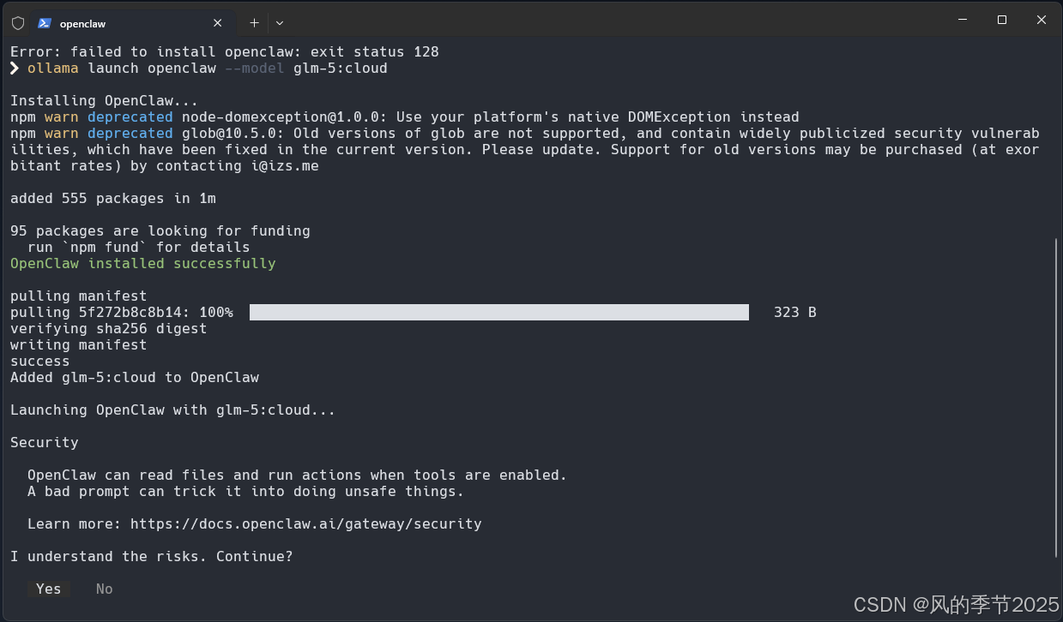The width and height of the screenshot is (1063, 622).
Task: Click the PowerShell icon on openclaw tab
Action: (45, 23)
